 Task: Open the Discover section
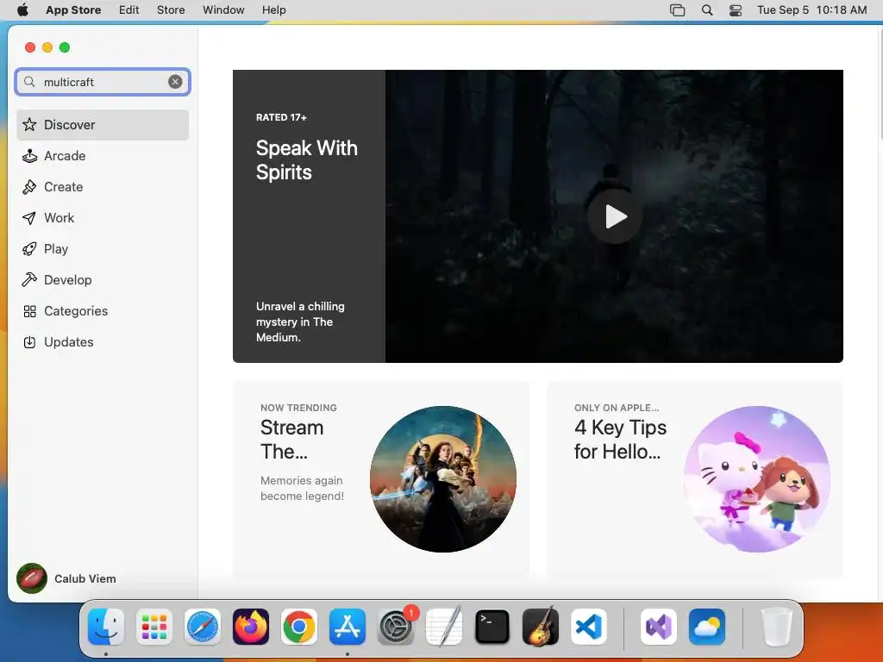click(x=103, y=125)
